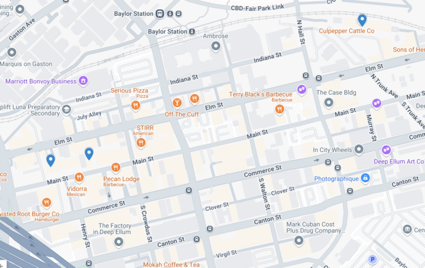Screen dimensions: 425x268
Task: Select Twisted Root Burger Co restaurant icon
Action: click(46, 202)
